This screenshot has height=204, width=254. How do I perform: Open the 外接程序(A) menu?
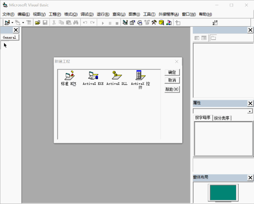tap(169, 14)
